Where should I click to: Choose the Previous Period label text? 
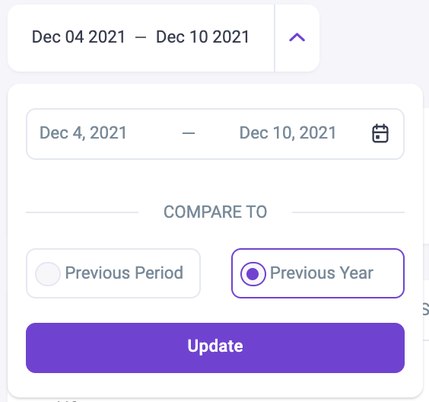124,273
